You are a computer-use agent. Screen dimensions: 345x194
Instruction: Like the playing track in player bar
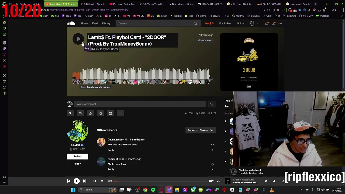(266, 181)
